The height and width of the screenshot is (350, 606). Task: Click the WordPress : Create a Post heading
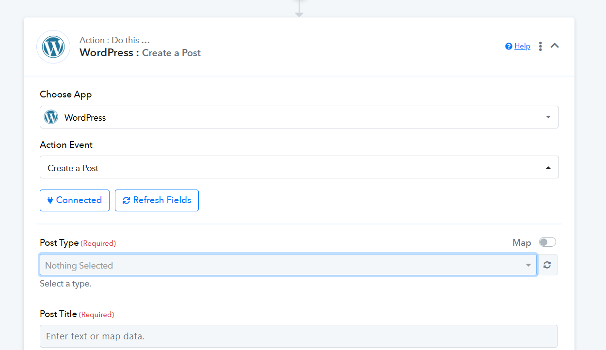140,53
